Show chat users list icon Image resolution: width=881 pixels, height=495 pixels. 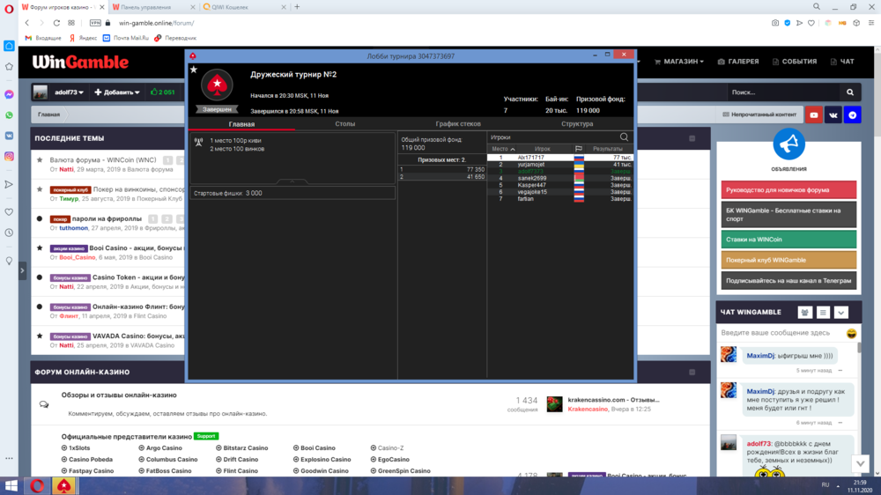tap(804, 313)
